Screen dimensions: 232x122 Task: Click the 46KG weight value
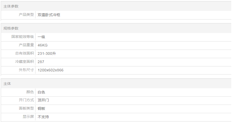click(x=42, y=45)
